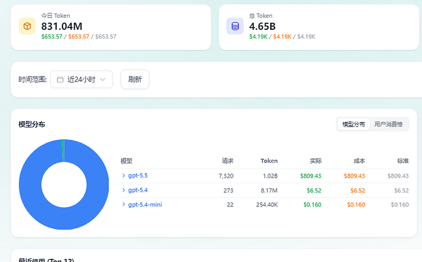Expand the gpt-5.4-mini row chevron
This screenshot has width=422, height=262.
[x=124, y=205]
